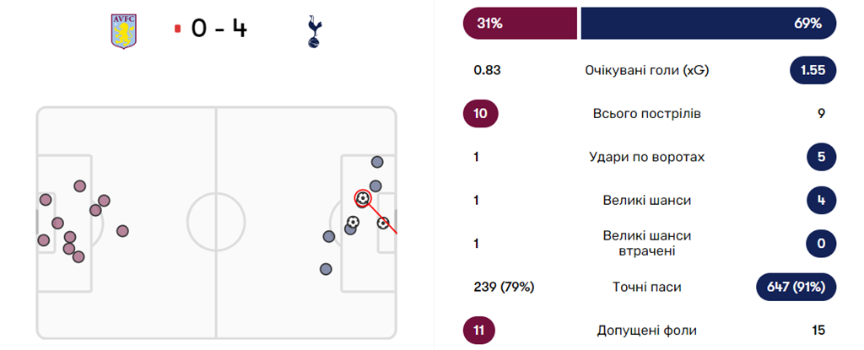Select the topmost Aston Villa shot marker
864x350 pixels.
pyautogui.click(x=80, y=186)
